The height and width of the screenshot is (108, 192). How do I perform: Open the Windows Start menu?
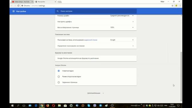point(12,106)
